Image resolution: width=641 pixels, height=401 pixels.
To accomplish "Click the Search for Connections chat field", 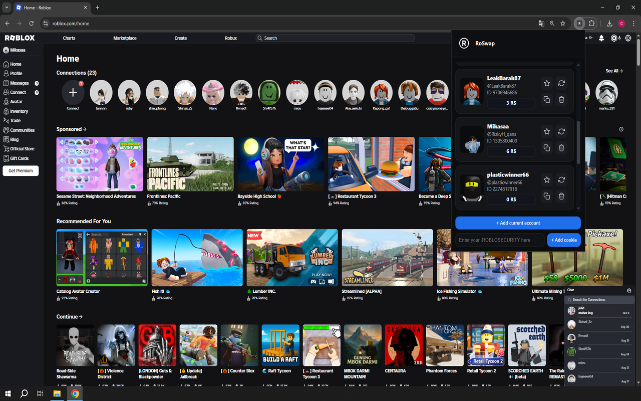I will click(x=599, y=300).
